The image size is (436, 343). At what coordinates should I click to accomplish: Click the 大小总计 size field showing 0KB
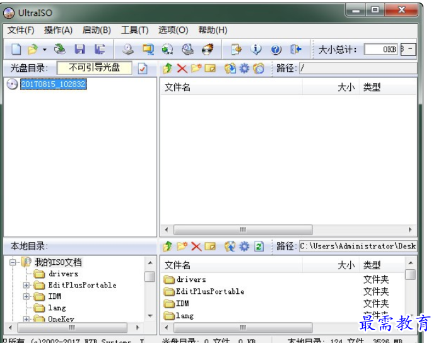380,49
